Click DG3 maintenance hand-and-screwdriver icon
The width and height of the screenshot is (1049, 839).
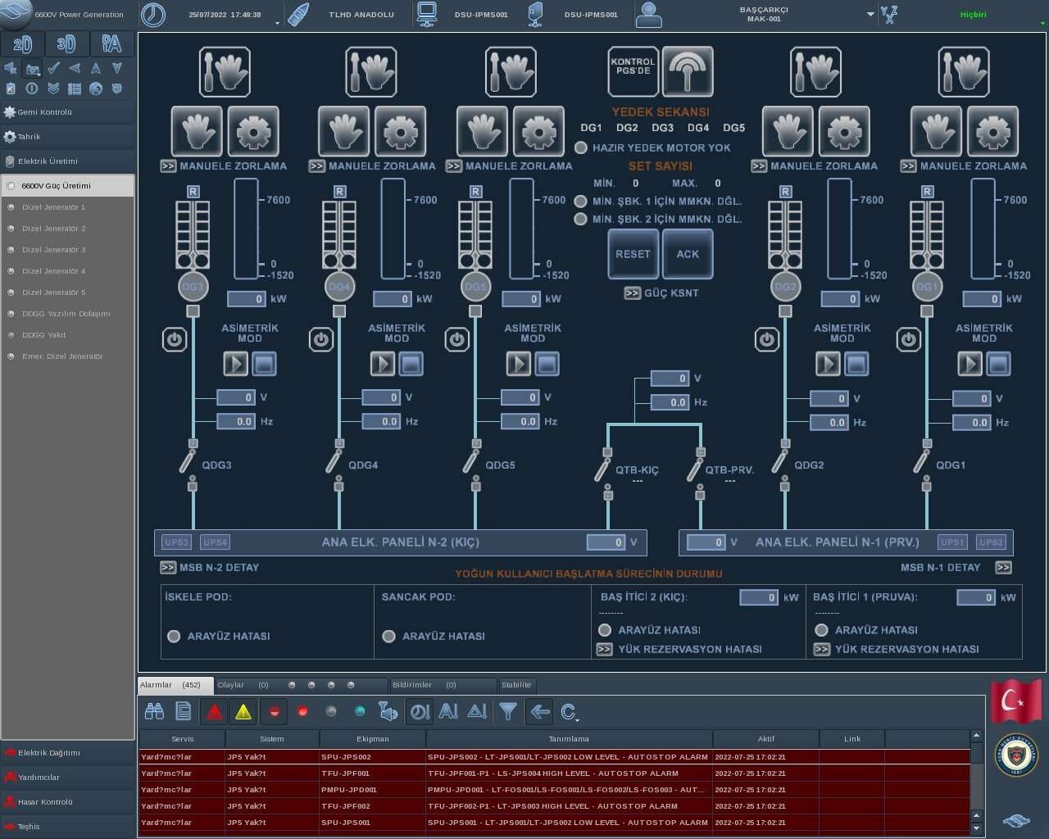(224, 71)
